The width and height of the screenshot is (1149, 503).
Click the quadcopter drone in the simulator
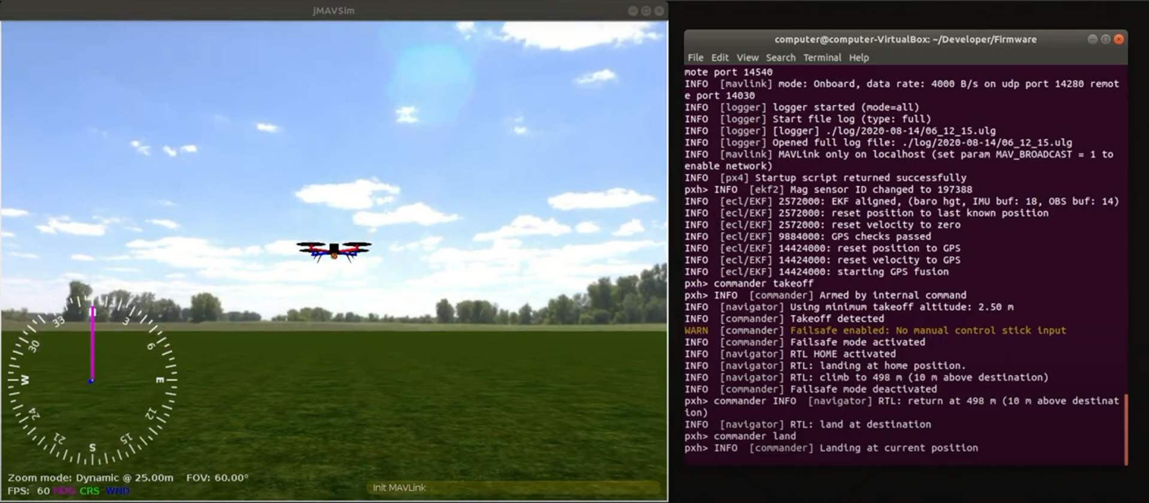pyautogui.click(x=334, y=250)
